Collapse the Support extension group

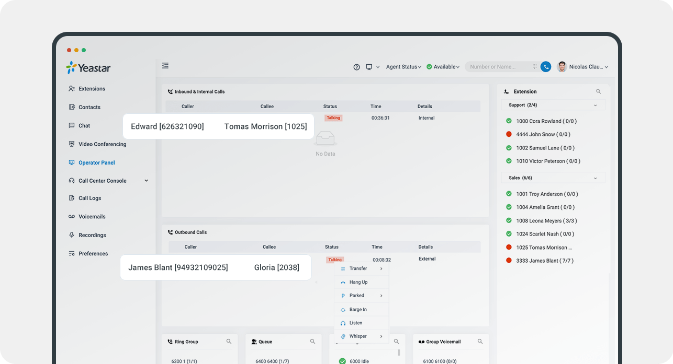click(595, 105)
